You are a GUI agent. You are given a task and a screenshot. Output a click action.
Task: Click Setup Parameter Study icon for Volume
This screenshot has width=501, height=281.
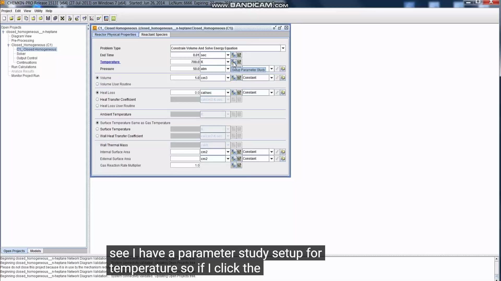click(x=234, y=78)
